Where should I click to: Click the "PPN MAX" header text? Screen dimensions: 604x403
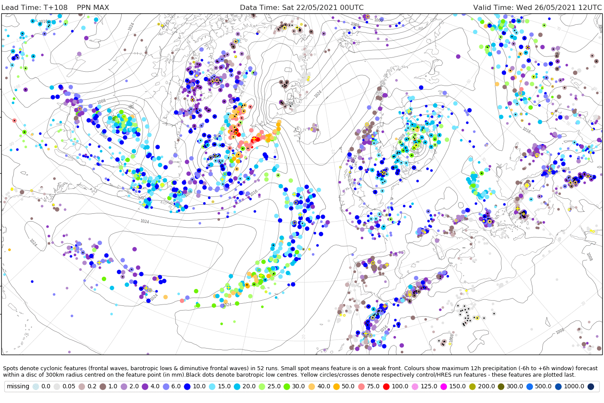point(93,8)
